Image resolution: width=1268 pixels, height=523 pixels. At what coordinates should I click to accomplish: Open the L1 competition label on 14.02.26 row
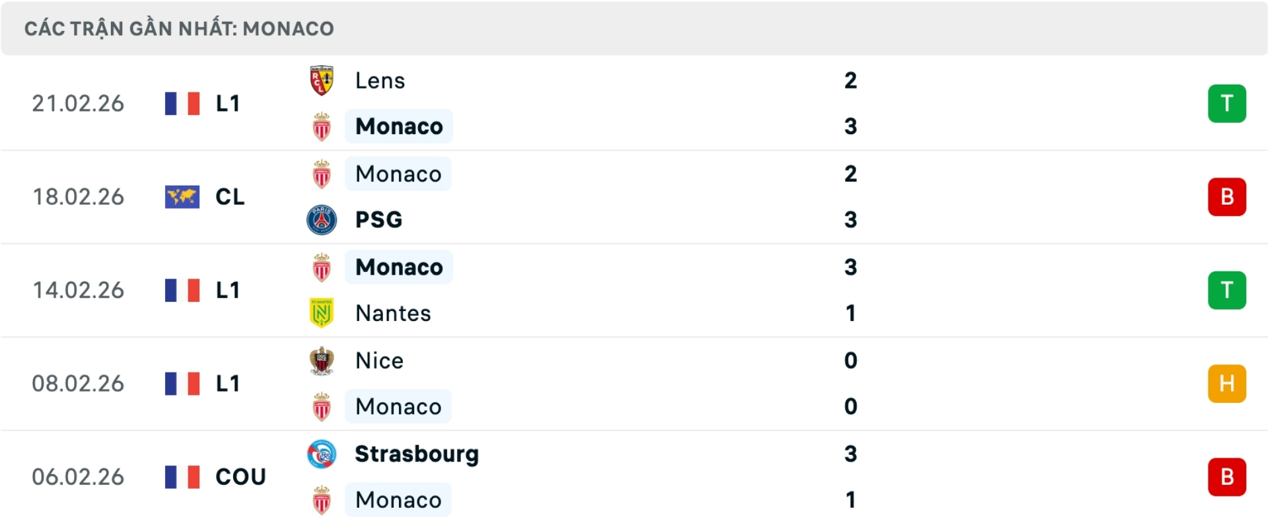click(227, 290)
